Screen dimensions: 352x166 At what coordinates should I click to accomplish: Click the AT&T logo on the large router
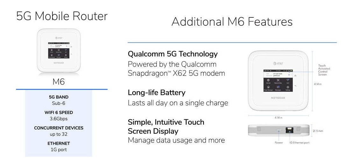278,63
